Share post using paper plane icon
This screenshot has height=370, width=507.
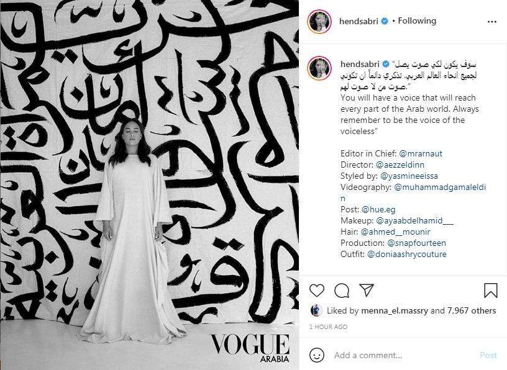point(367,290)
